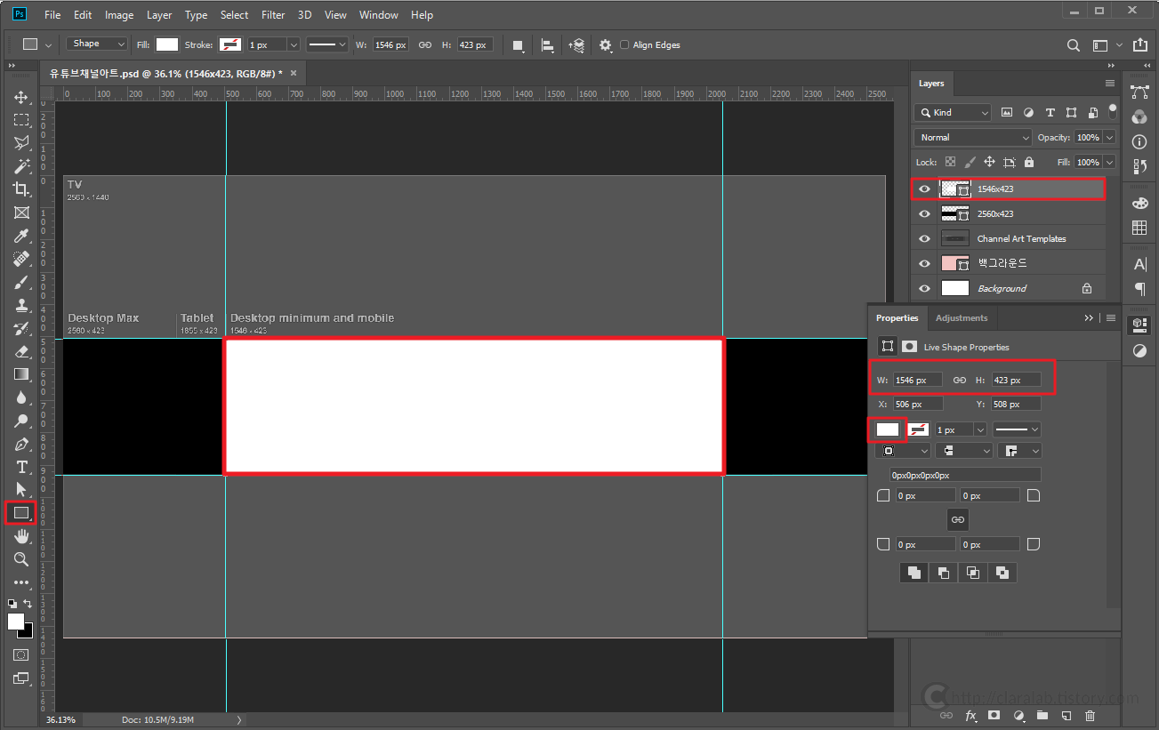
Task: Toggle the Background layer eye icon
Action: click(x=924, y=288)
